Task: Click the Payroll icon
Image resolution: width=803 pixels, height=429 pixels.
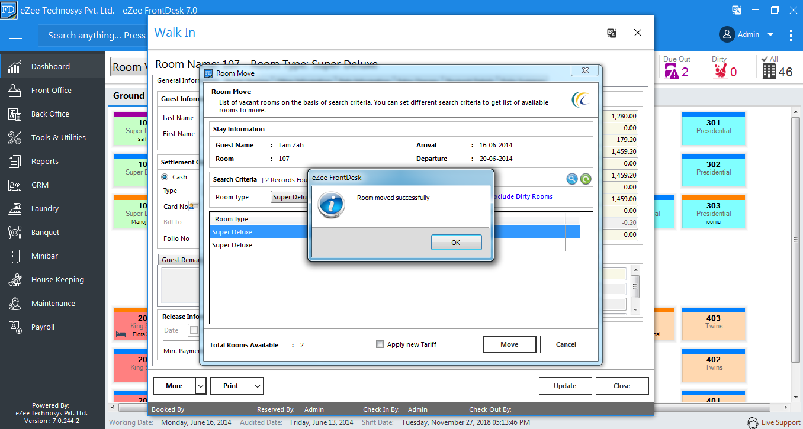Action: 15,327
